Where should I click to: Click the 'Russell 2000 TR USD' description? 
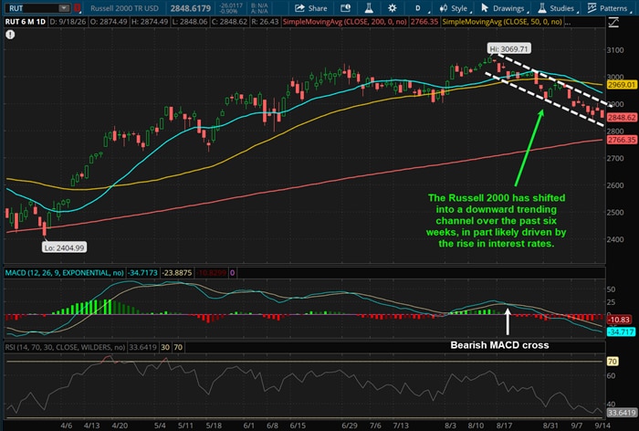tap(124, 8)
